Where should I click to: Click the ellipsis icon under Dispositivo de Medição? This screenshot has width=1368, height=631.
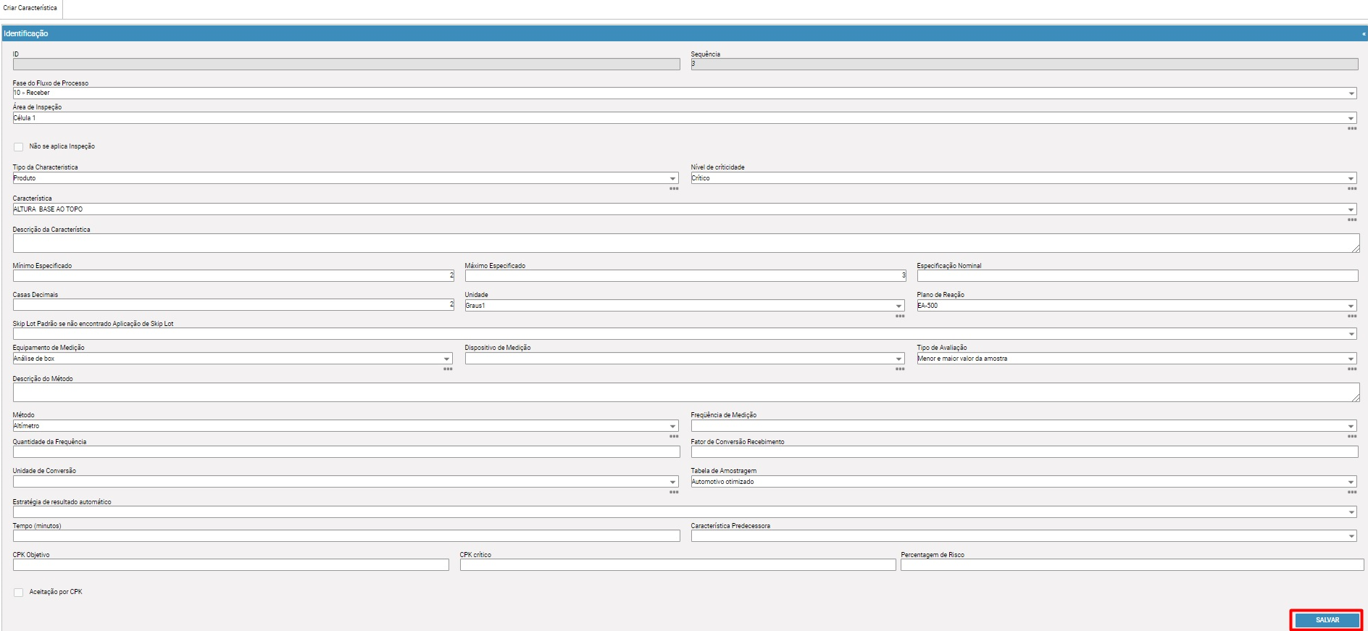[x=900, y=369]
